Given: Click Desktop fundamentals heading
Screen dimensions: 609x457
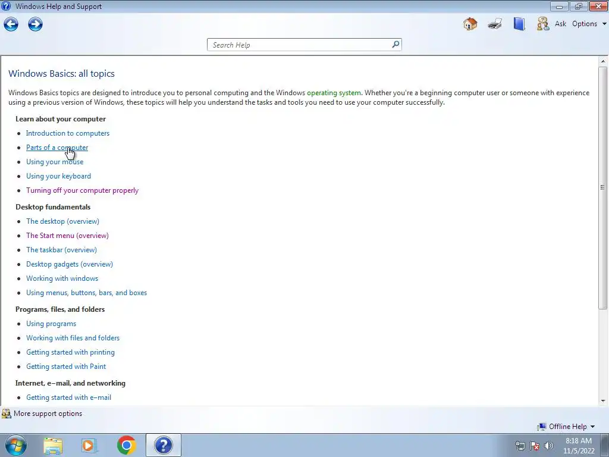Looking at the screenshot, I should coord(53,207).
